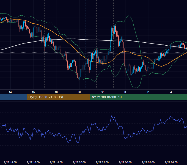The width and height of the screenshot is (187, 165).
Task: Click the 5/27 18:00 date label
Action: pos(56,162)
